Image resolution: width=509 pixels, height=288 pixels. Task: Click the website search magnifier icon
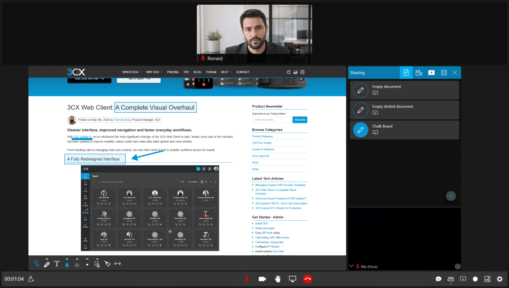click(x=288, y=72)
